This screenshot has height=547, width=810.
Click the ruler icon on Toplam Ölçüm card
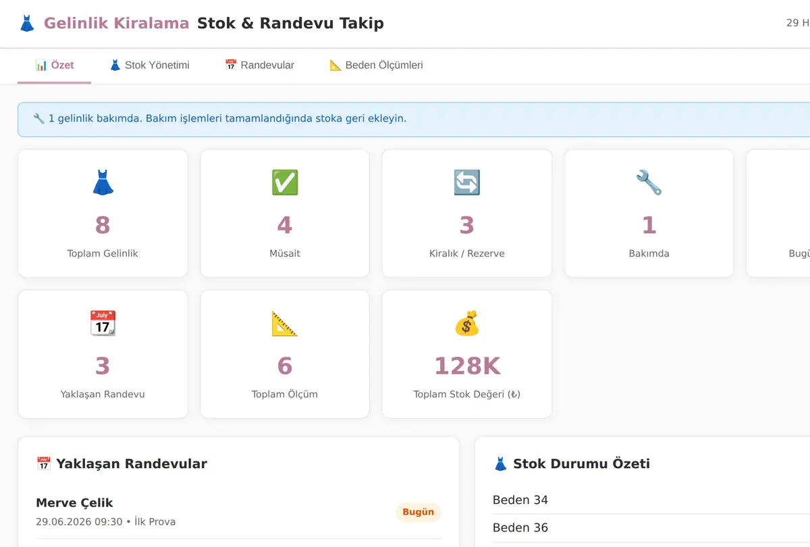285,324
